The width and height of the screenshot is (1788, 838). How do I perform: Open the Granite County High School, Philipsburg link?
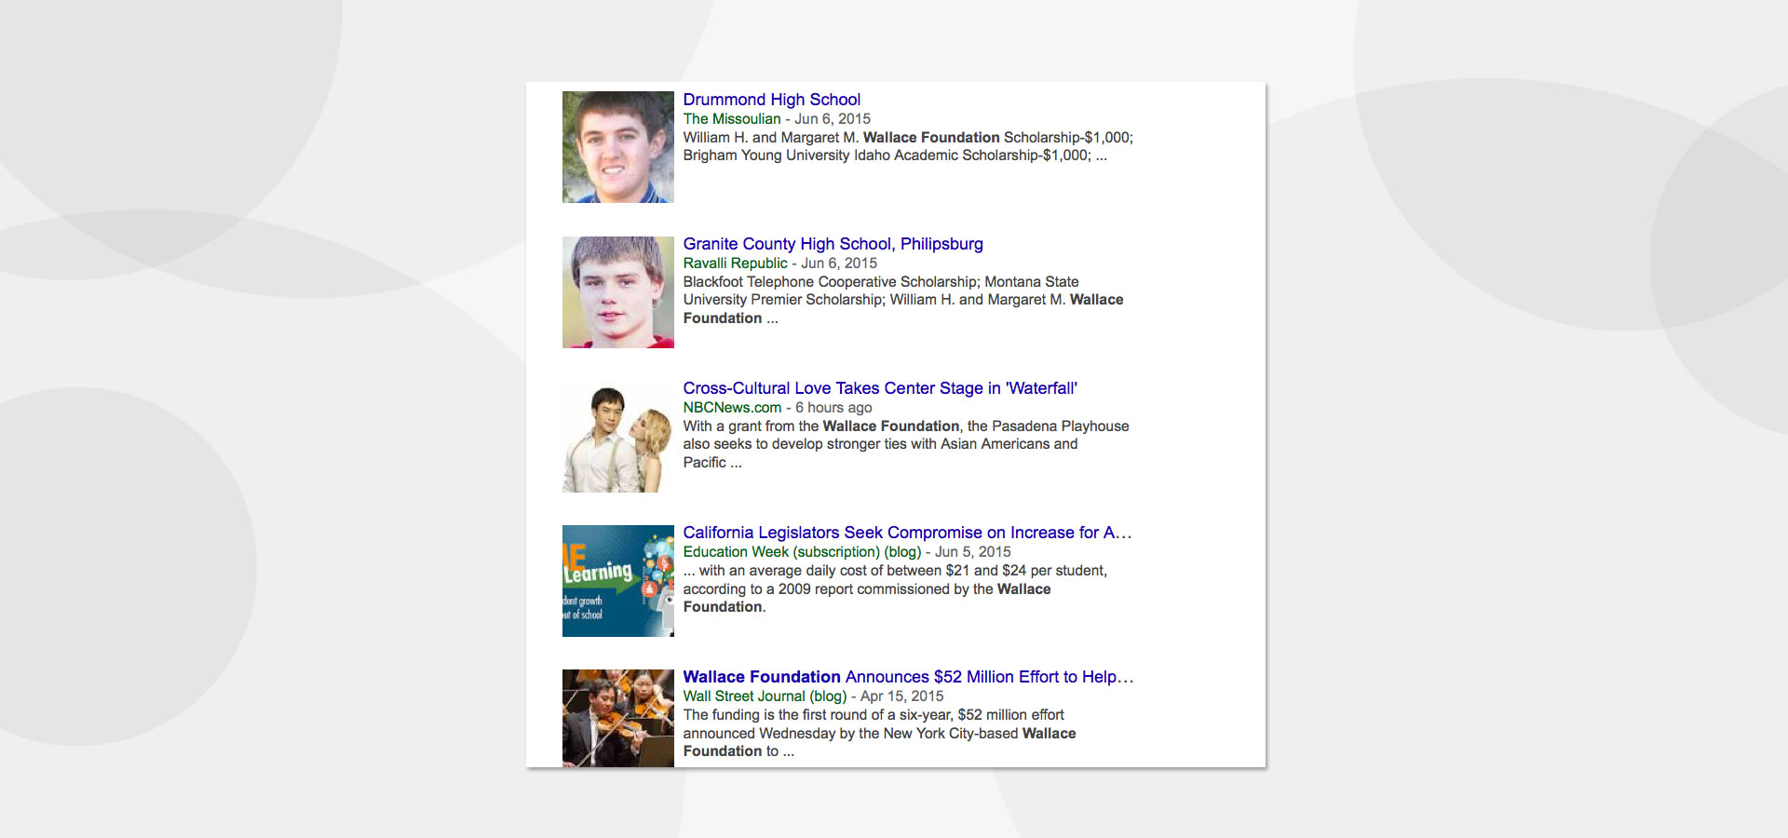pyautogui.click(x=833, y=244)
